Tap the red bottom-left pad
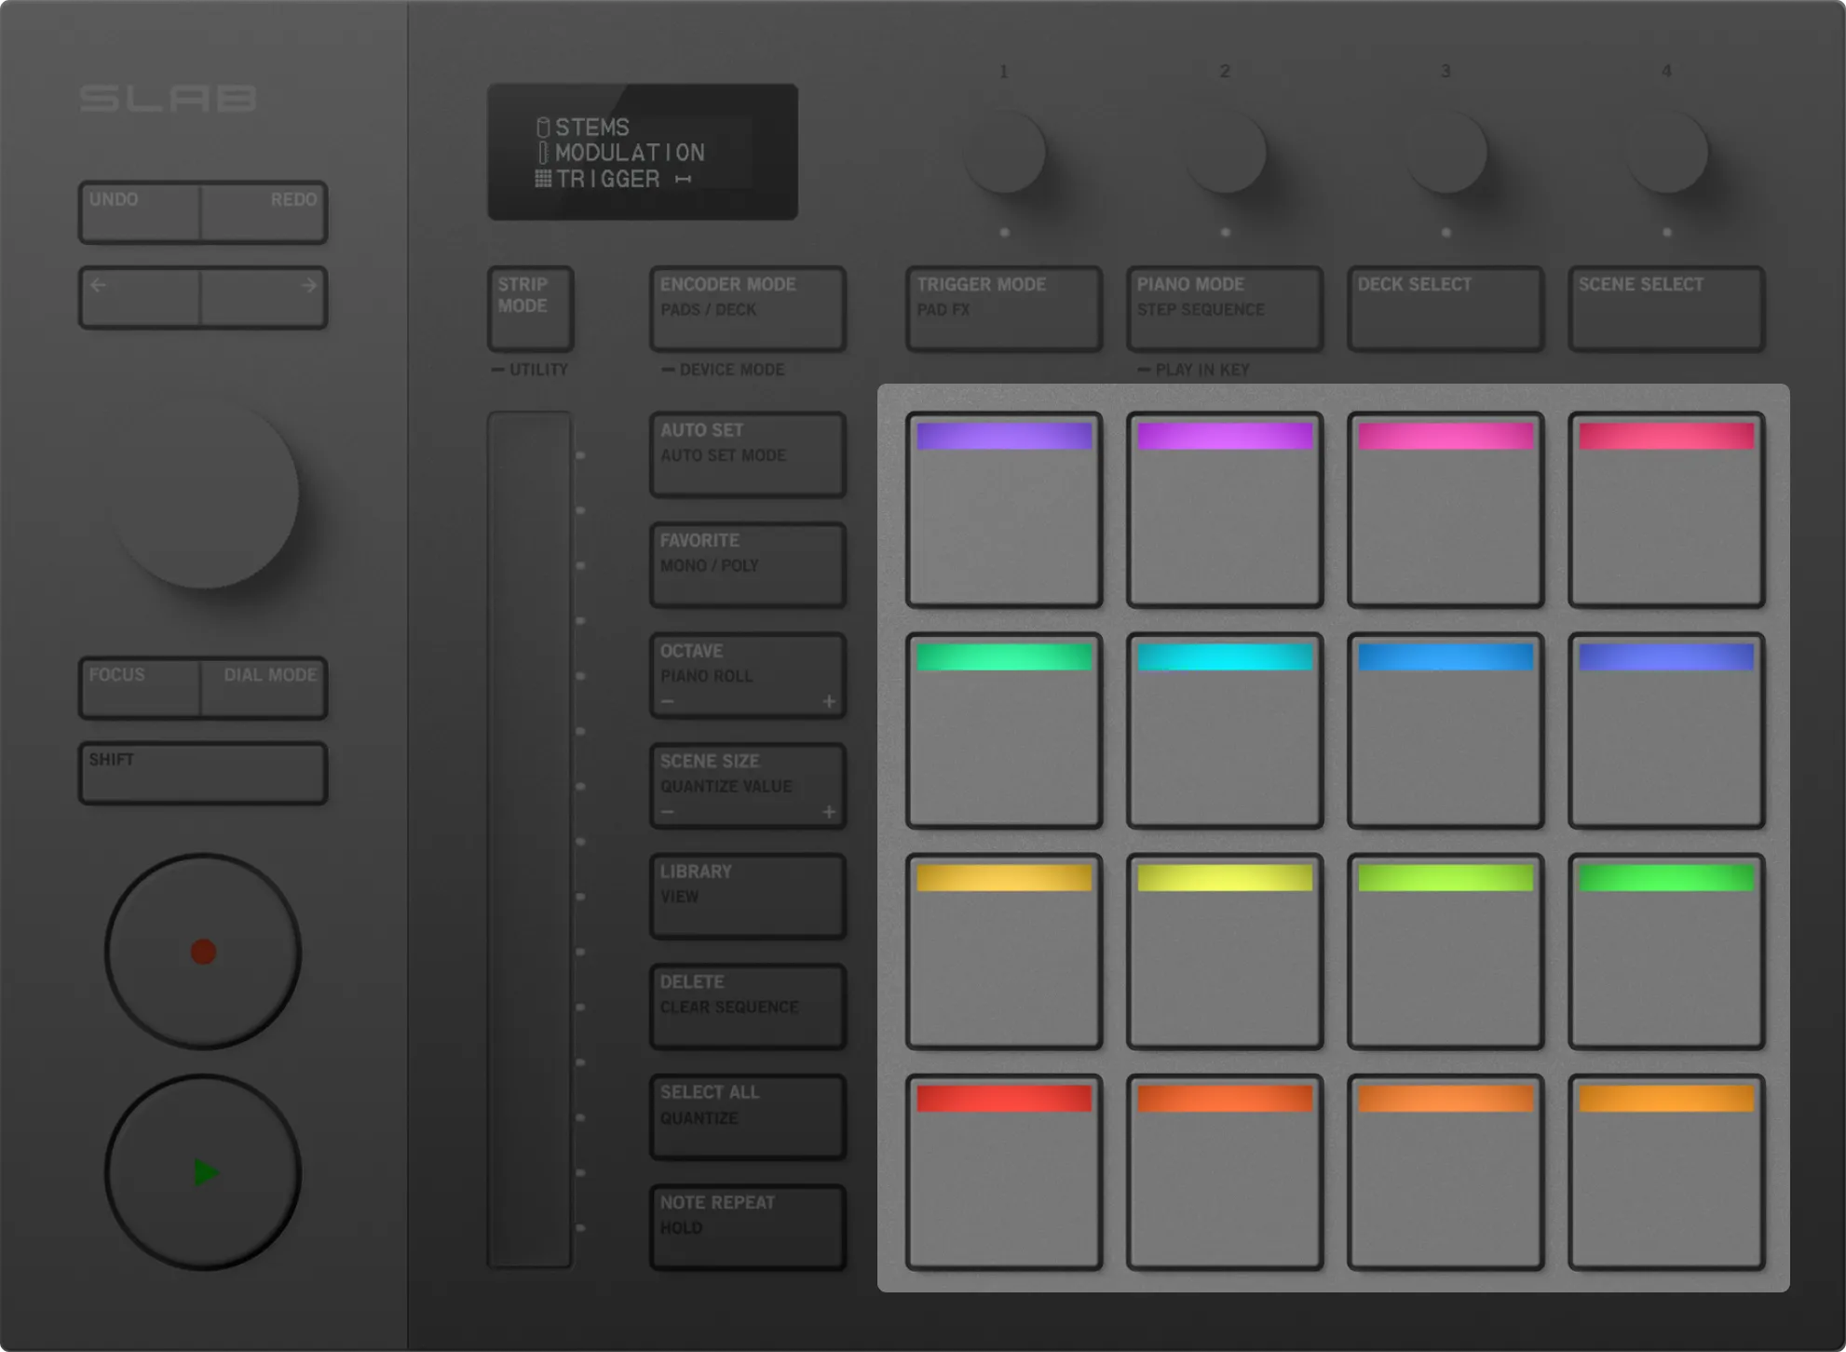1846x1352 pixels. 1003,1172
